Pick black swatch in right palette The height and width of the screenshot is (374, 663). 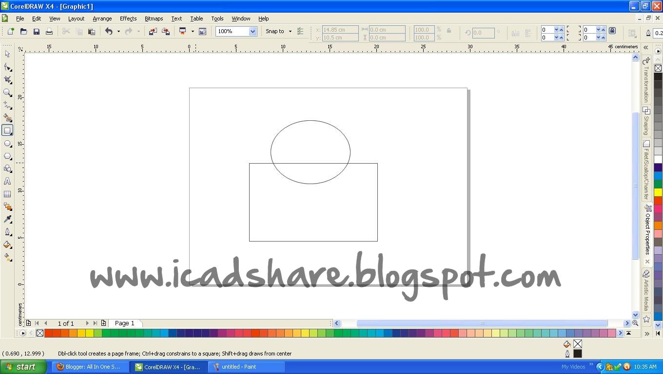tap(658, 76)
